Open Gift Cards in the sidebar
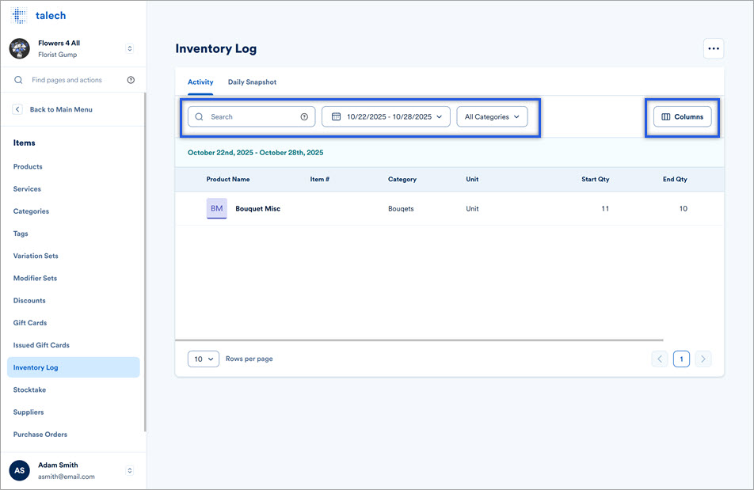Image resolution: width=754 pixels, height=490 pixels. tap(30, 323)
